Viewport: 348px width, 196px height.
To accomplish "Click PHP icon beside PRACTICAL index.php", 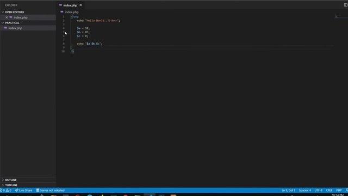I will point(5,28).
